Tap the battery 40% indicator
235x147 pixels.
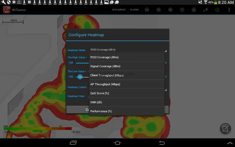pyautogui.click(x=213, y=2)
